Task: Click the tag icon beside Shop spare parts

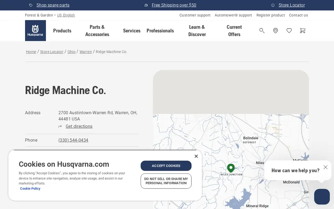Action: pyautogui.click(x=31, y=5)
